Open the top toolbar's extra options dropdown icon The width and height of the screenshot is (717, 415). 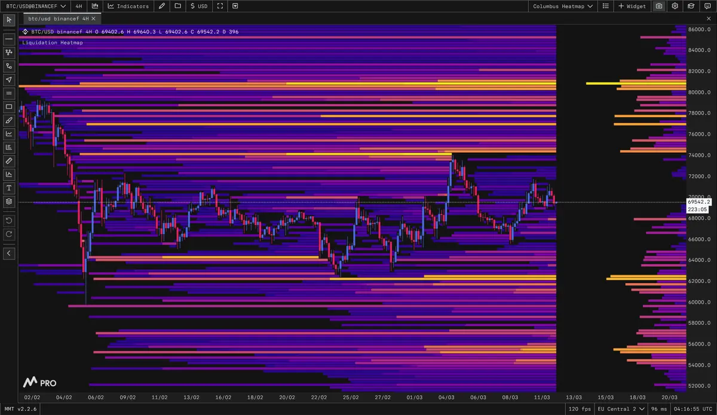coord(235,6)
